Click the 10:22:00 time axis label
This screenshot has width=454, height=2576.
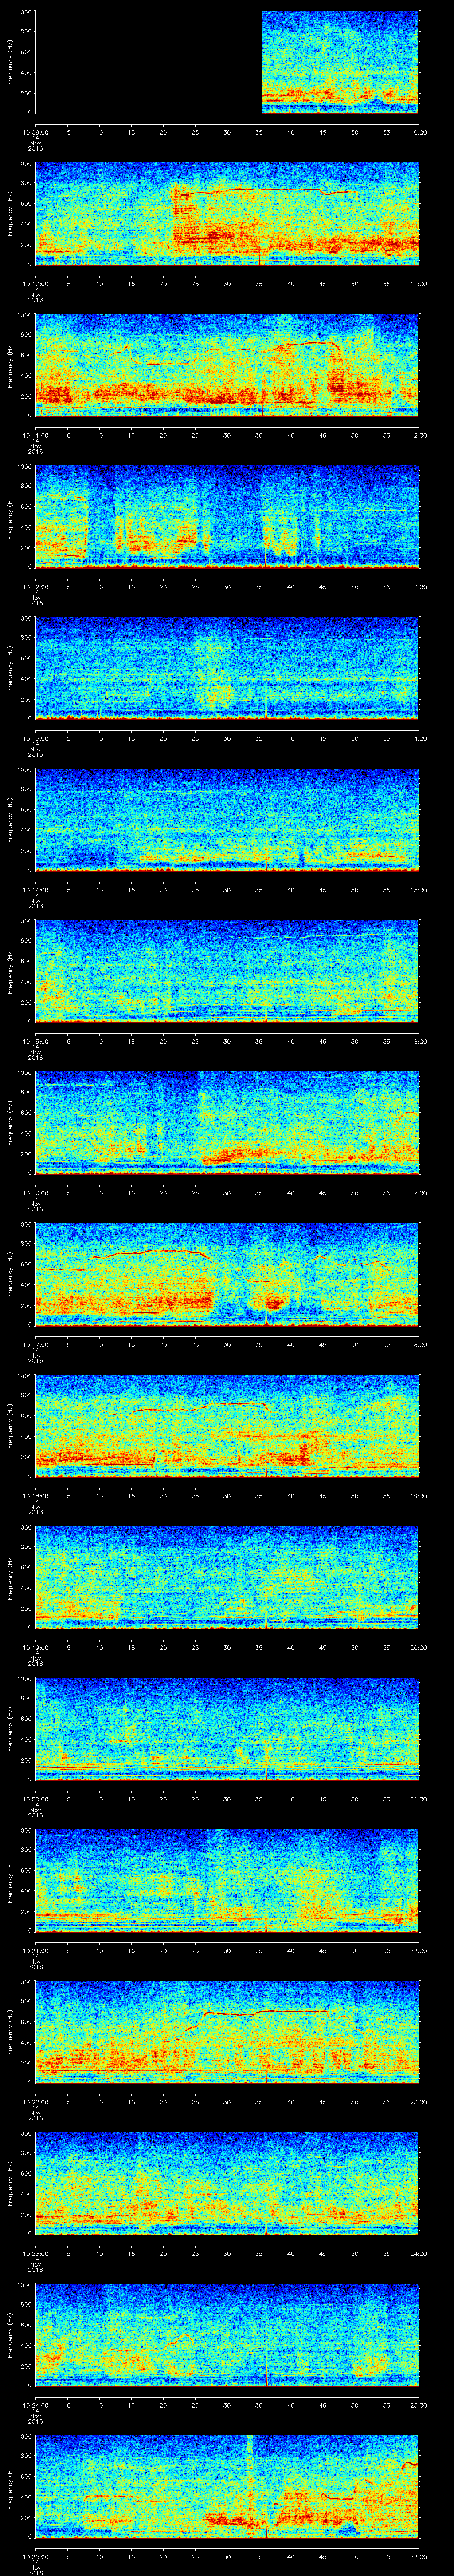click(35, 2101)
